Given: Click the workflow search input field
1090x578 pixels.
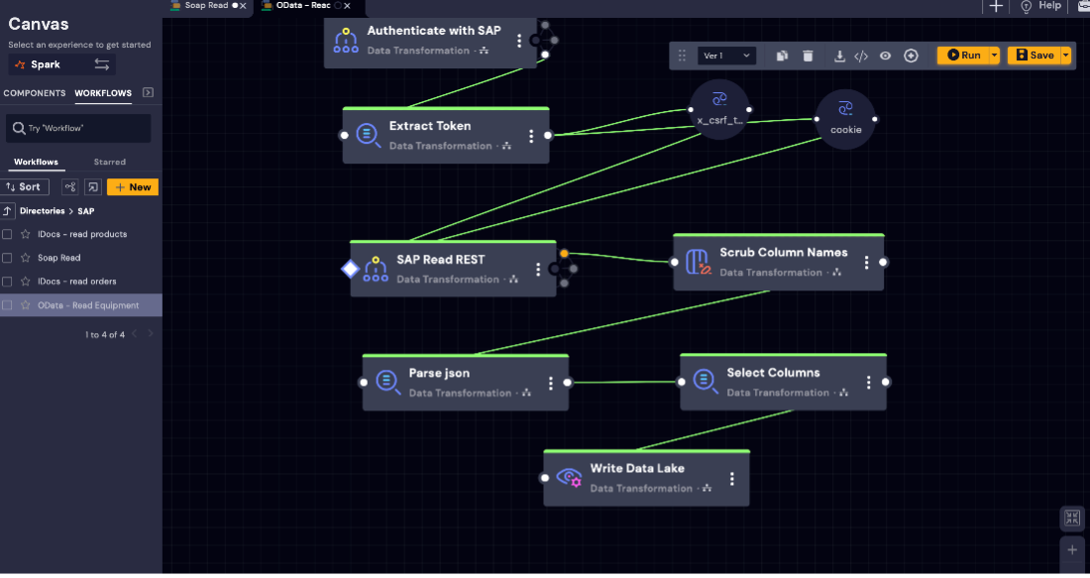Looking at the screenshot, I should pyautogui.click(x=81, y=128).
